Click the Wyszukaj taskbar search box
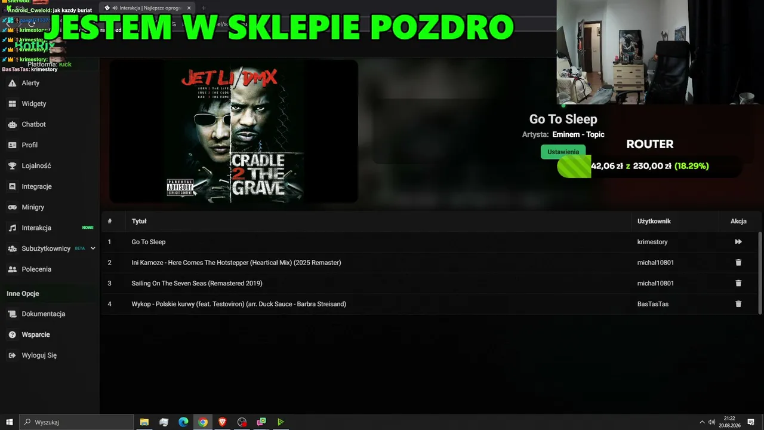Screen dimensions: 764x430 pos(76,422)
